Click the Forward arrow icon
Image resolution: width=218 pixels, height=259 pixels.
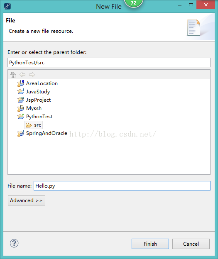pos(32,75)
